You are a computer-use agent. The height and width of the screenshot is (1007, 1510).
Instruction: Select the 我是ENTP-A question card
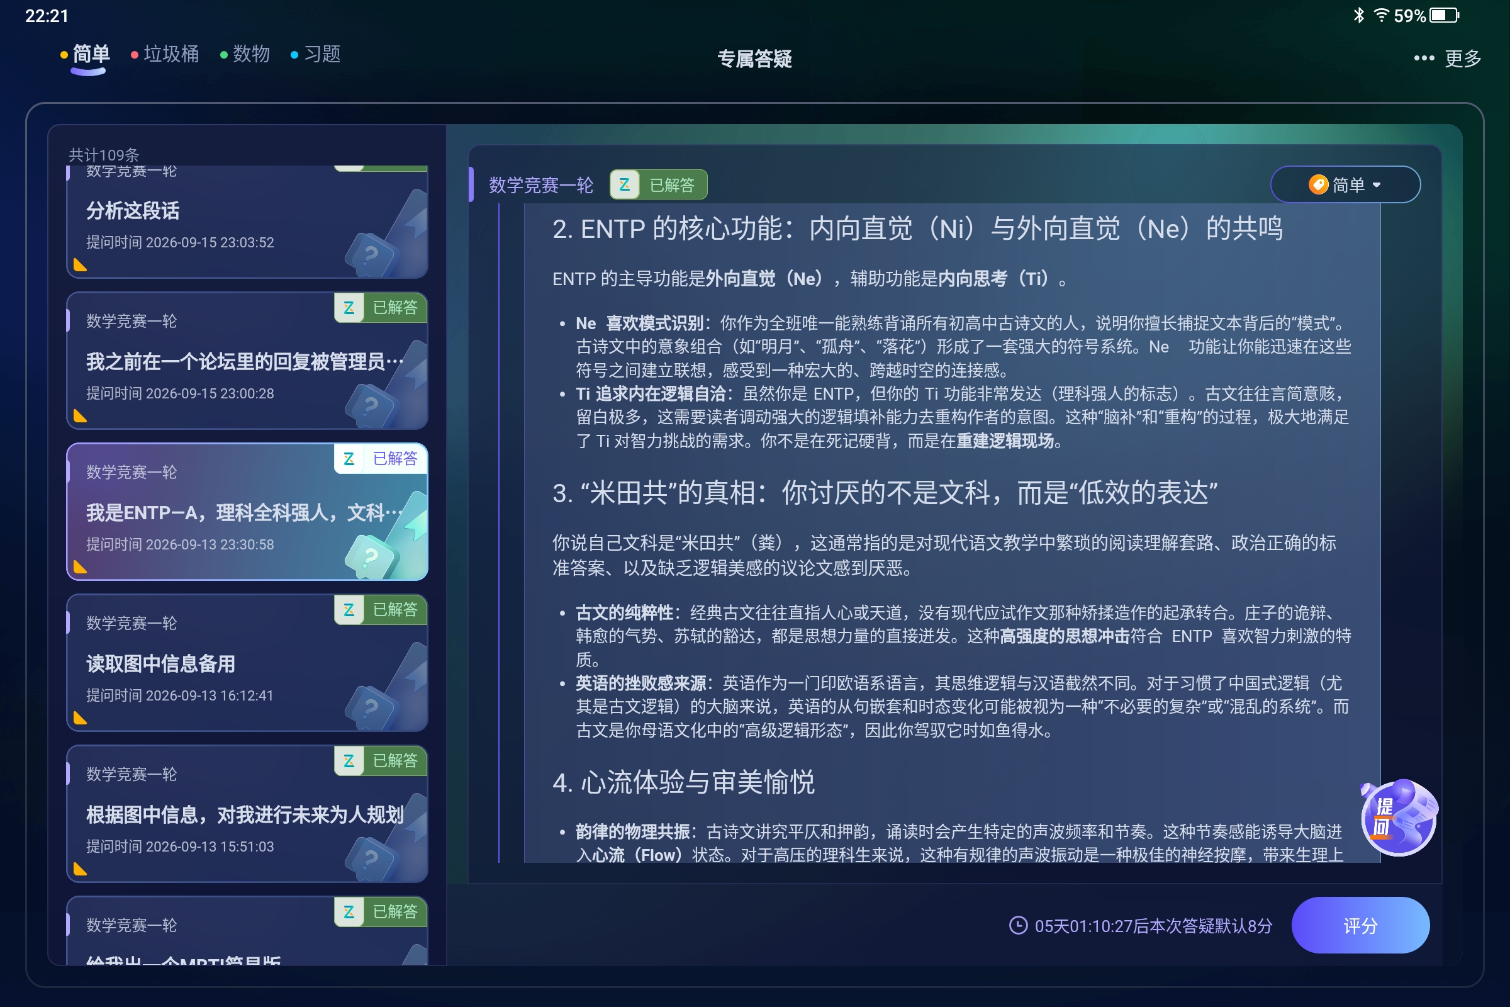(x=247, y=512)
